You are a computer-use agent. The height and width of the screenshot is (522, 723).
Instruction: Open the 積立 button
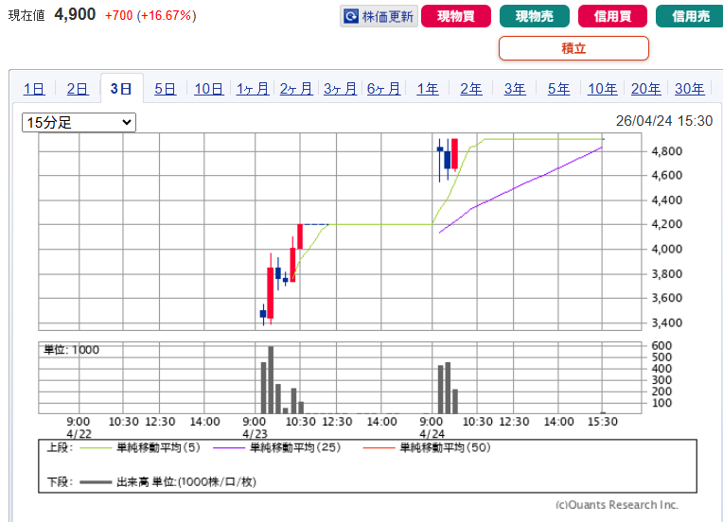tap(573, 48)
